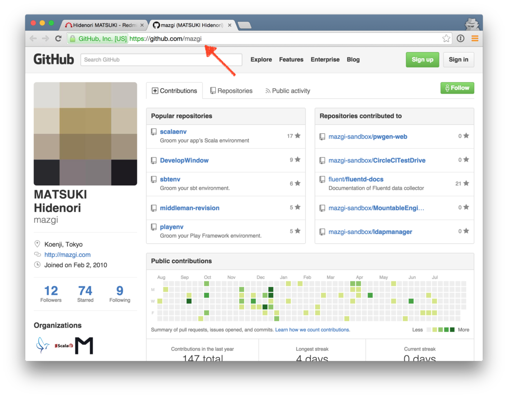Image resolution: width=508 pixels, height=397 pixels.
Task: Open the M logo organization
Action: pos(84,345)
